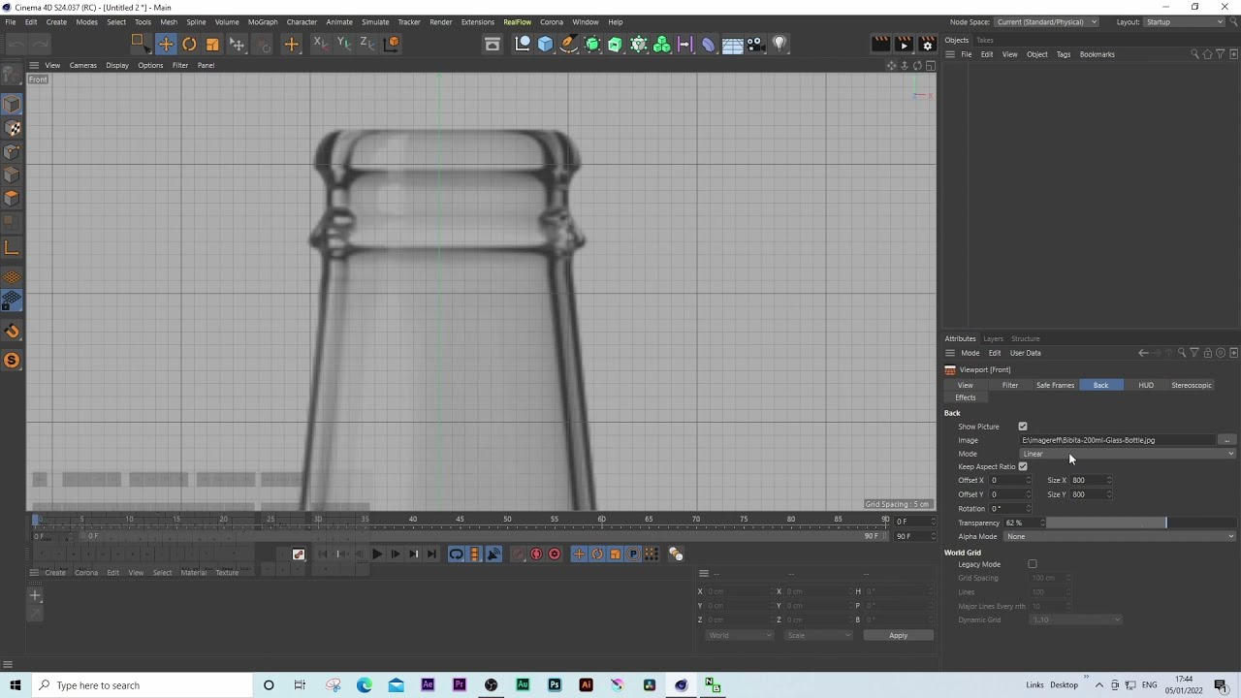The height and width of the screenshot is (698, 1241).
Task: Uncheck Show Picture checkbox
Action: (1023, 427)
